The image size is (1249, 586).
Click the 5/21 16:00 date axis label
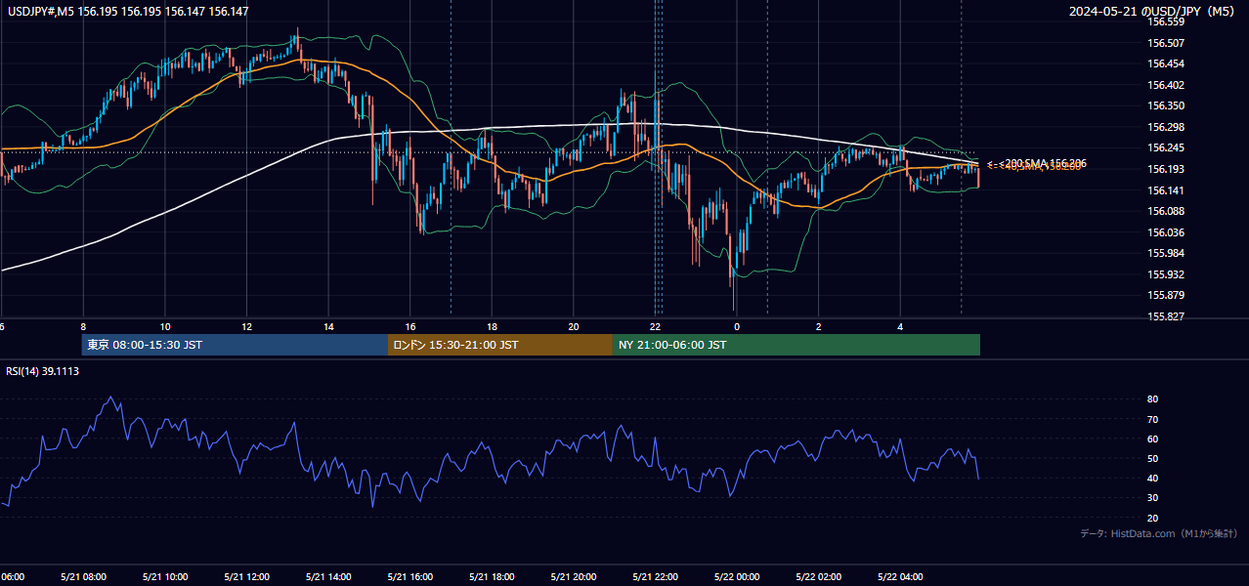point(410,576)
